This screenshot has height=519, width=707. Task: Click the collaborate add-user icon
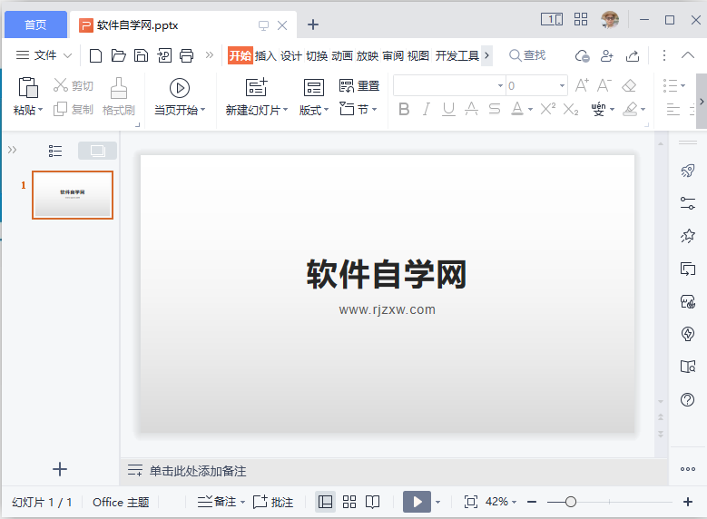click(x=607, y=56)
